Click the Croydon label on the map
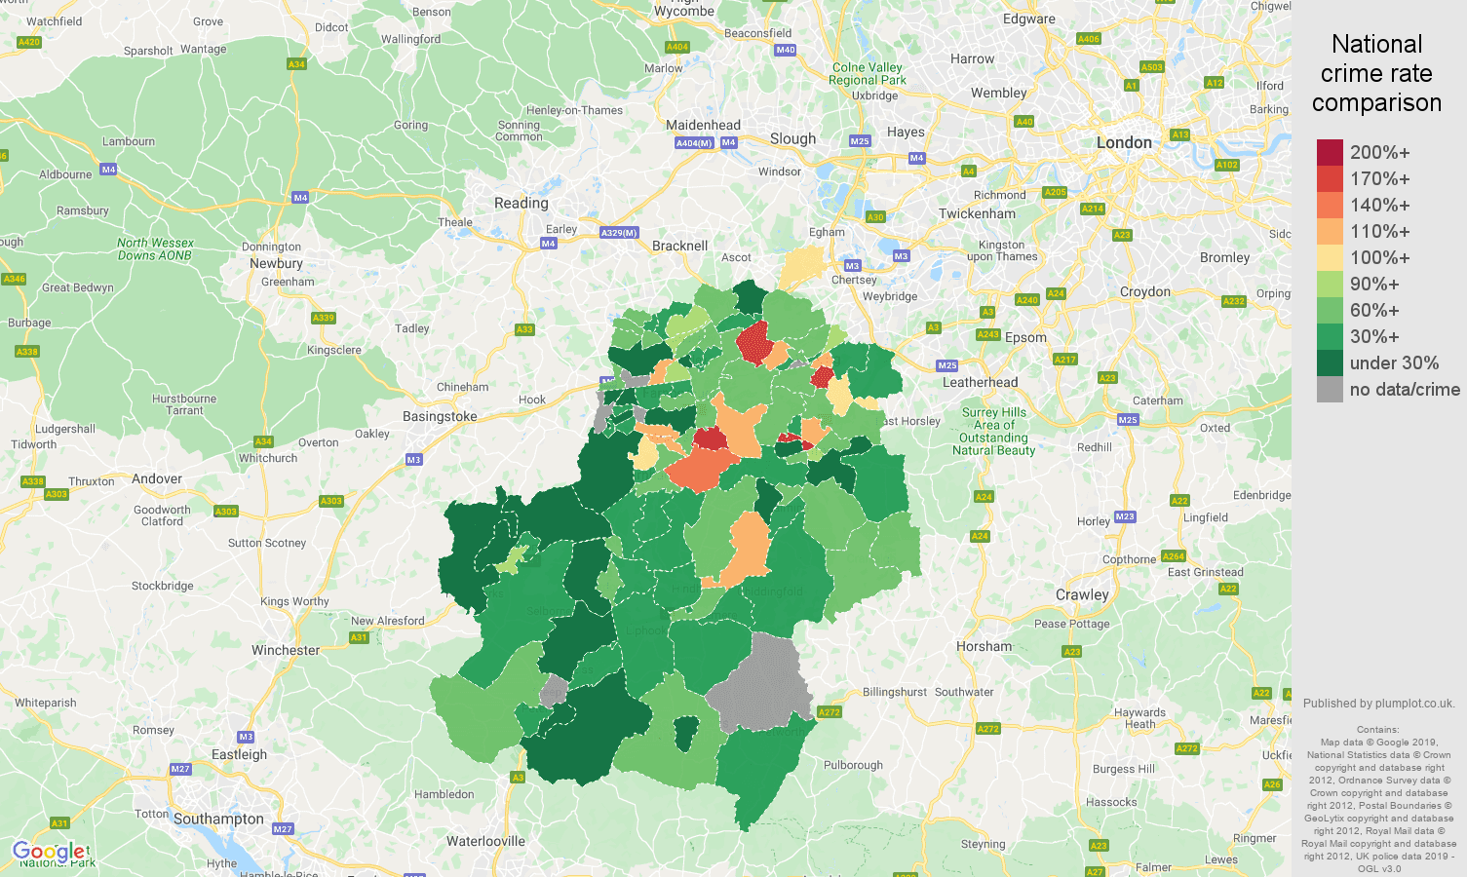The height and width of the screenshot is (877, 1467). (1145, 291)
